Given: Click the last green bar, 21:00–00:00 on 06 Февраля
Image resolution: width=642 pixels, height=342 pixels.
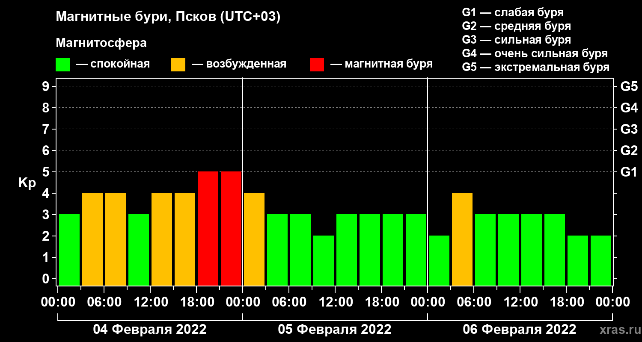Looking at the screenshot, I should pyautogui.click(x=601, y=260).
